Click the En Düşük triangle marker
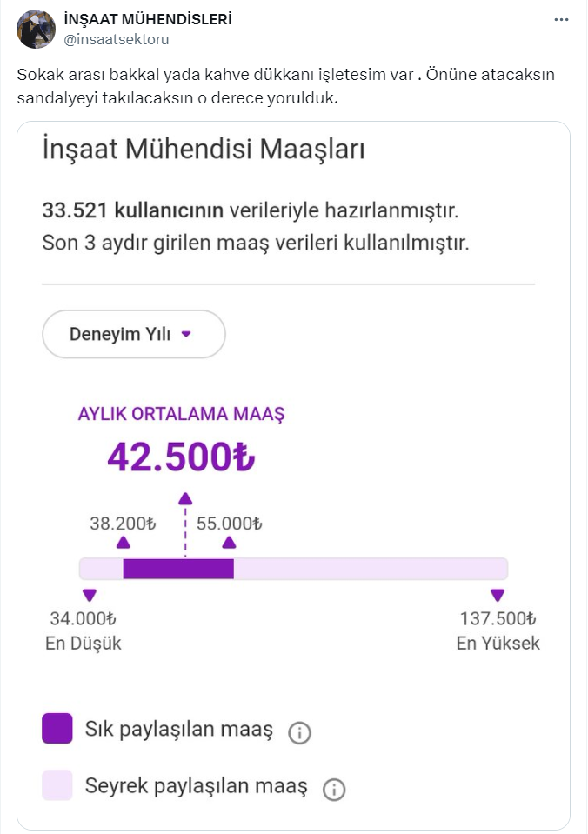The height and width of the screenshot is (834, 588). pyautogui.click(x=89, y=596)
